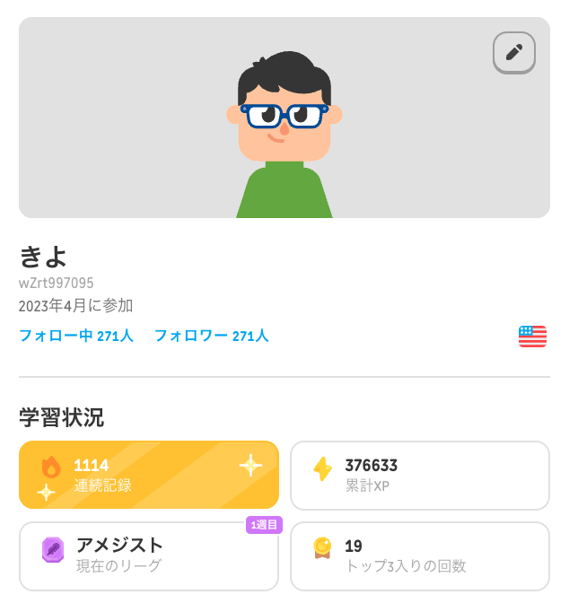Open the トップ3入りの回数 card

(420, 556)
